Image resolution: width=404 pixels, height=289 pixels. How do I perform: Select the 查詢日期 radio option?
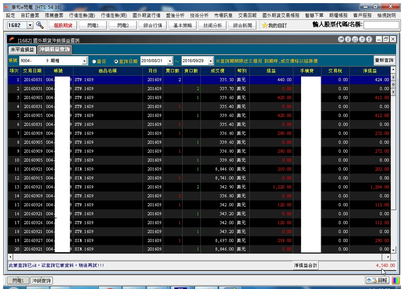(116, 61)
